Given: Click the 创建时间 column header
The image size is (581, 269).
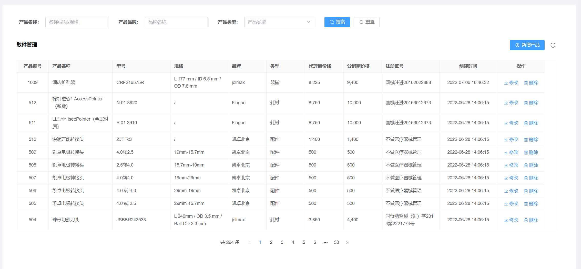Looking at the screenshot, I should (x=468, y=66).
